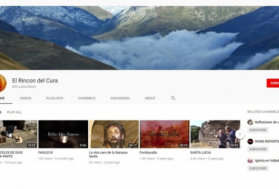Subscribe to Iglesia en Valladolid channel
Screen dimensions: 279x189
258,168
